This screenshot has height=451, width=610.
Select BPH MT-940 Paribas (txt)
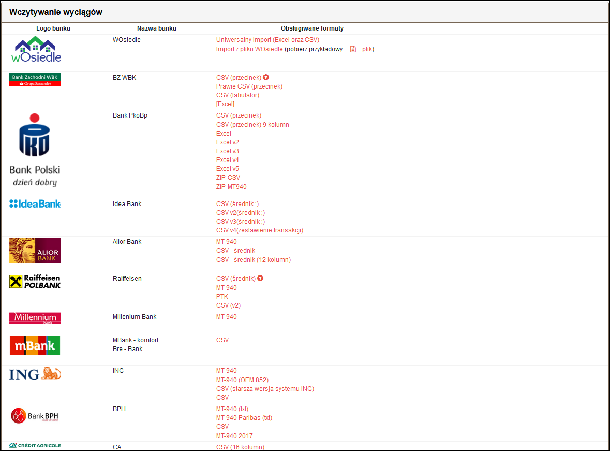(244, 418)
